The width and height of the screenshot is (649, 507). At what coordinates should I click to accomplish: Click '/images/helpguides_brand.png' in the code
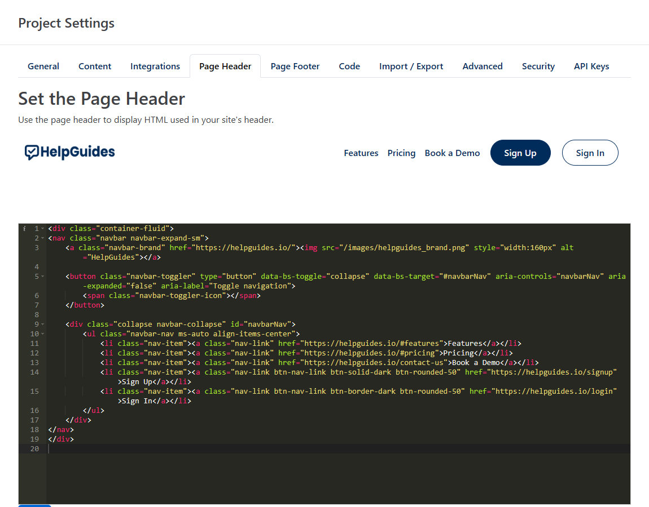click(x=404, y=247)
